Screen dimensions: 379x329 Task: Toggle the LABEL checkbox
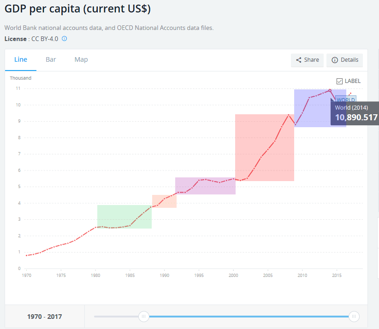(x=340, y=81)
